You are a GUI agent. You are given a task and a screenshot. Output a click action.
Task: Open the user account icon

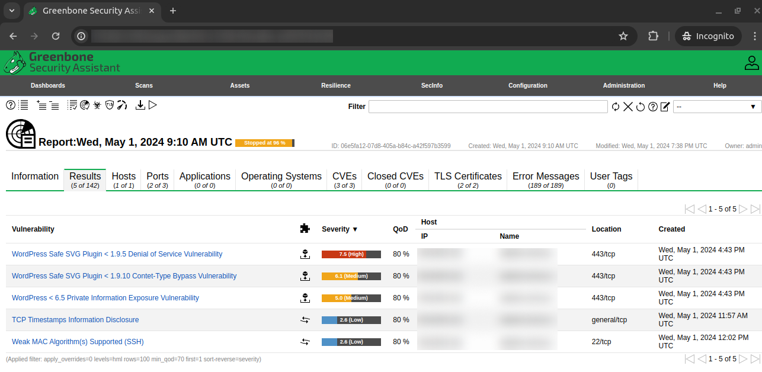click(x=752, y=62)
